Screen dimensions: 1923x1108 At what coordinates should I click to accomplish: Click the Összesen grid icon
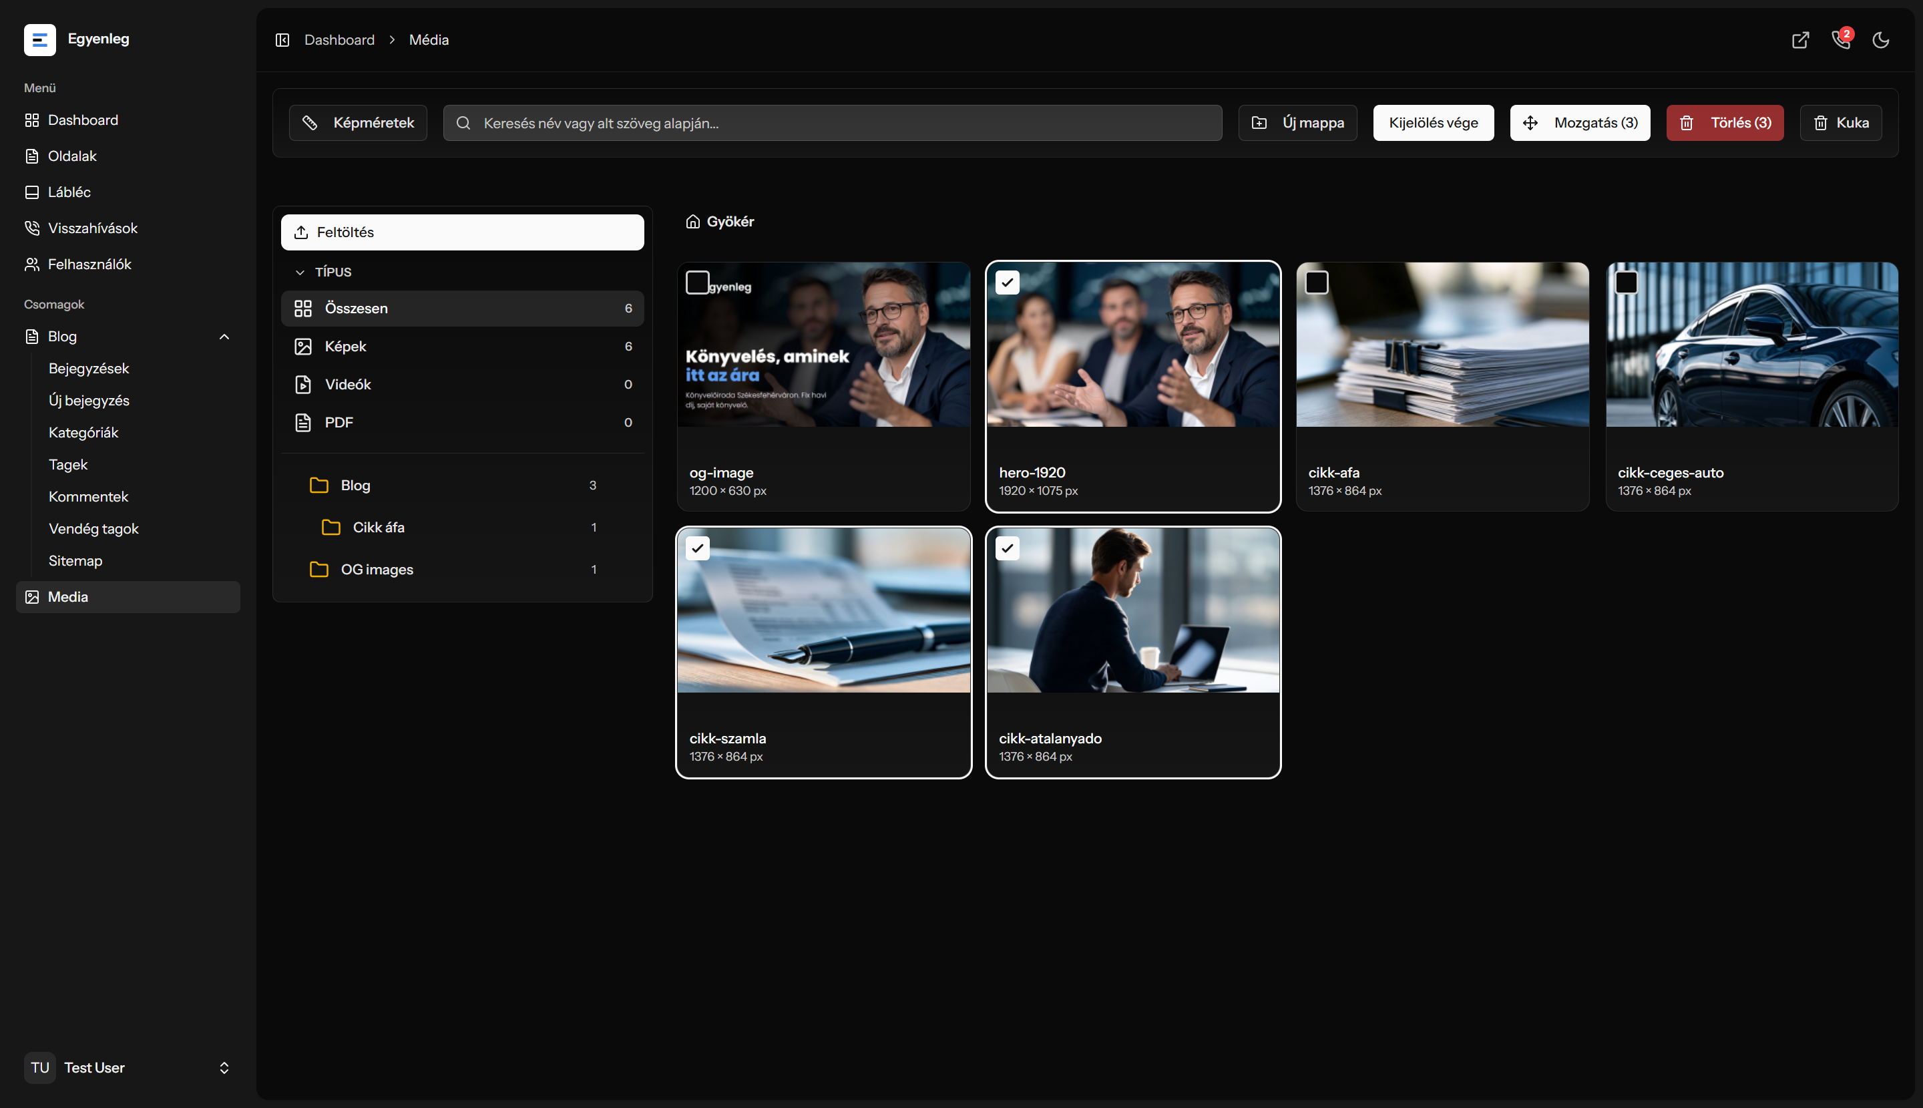302,308
